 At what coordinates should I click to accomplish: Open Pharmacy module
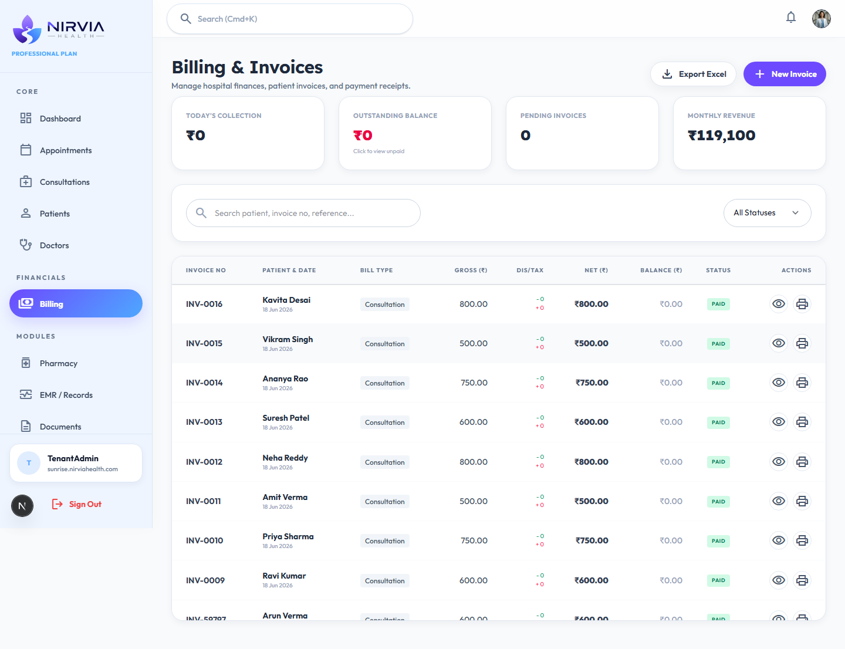[76, 363]
